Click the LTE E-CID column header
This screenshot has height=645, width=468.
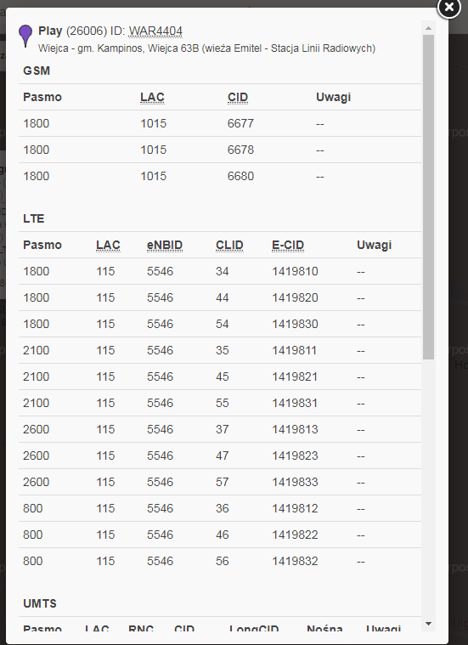tap(288, 245)
